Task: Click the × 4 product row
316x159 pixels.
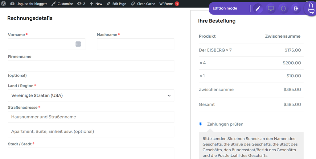Action: coord(251,63)
